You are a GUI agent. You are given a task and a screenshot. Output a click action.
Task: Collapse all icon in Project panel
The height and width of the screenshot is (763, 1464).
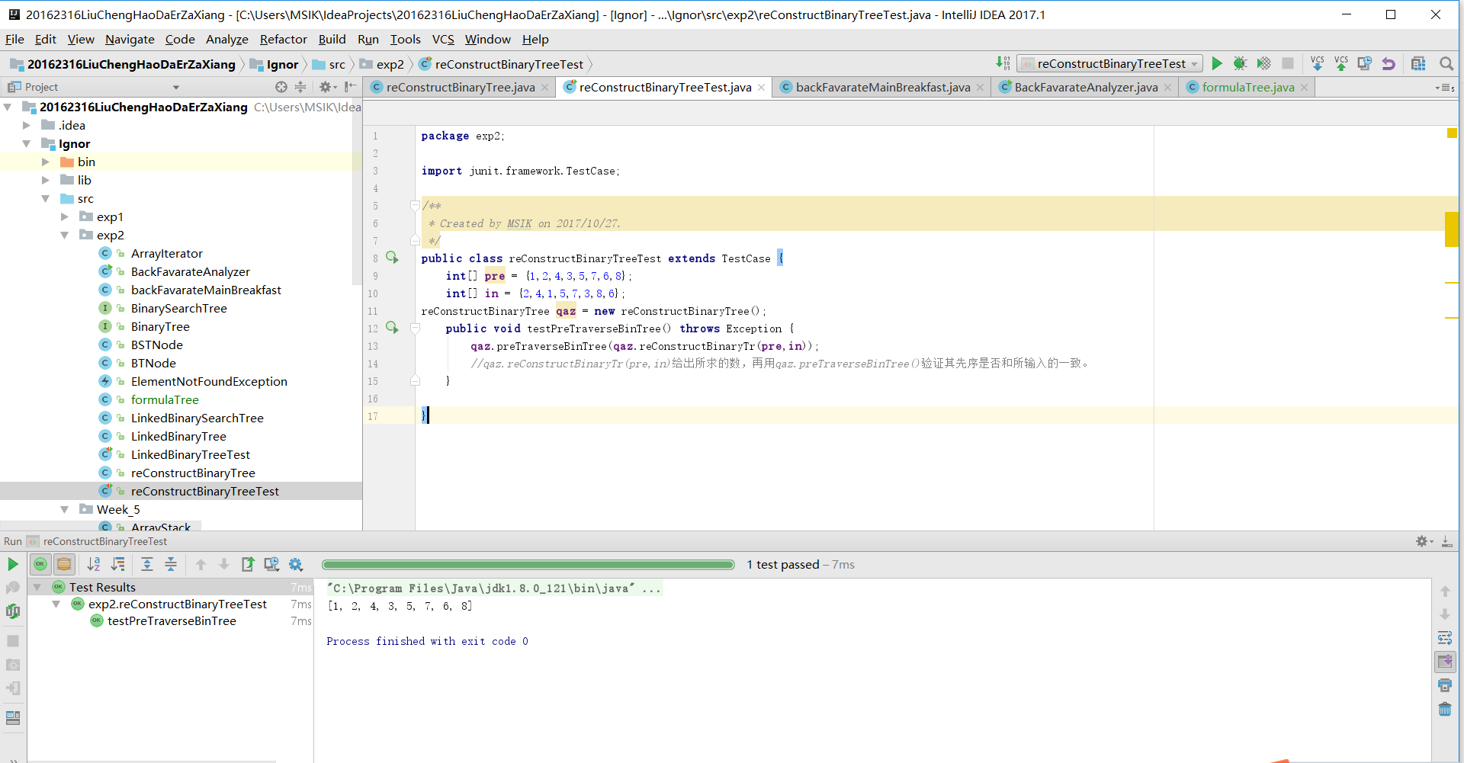click(300, 87)
